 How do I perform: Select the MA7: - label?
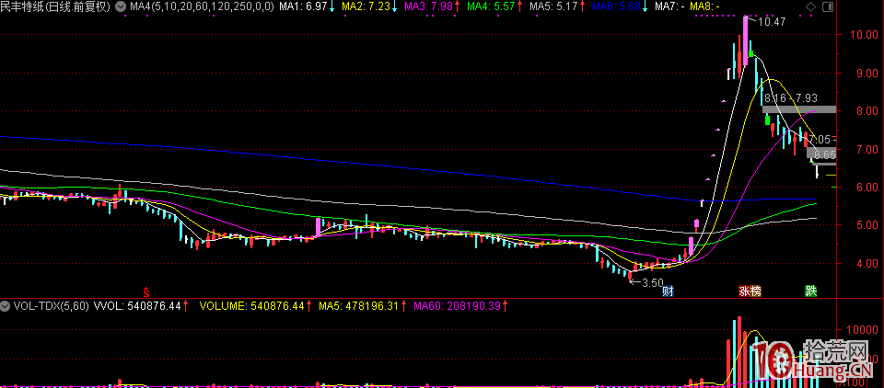[x=669, y=6]
